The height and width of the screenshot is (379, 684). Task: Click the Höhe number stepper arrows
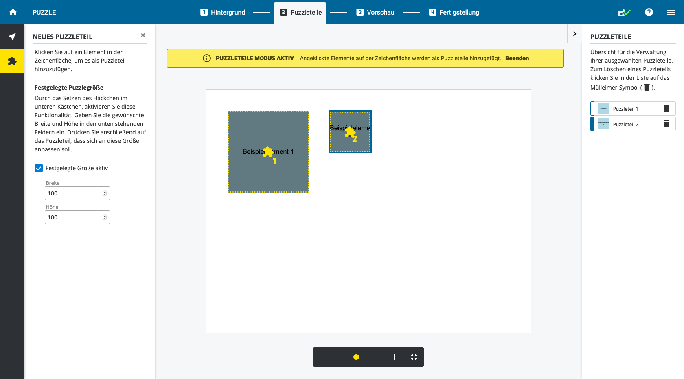[x=105, y=217]
